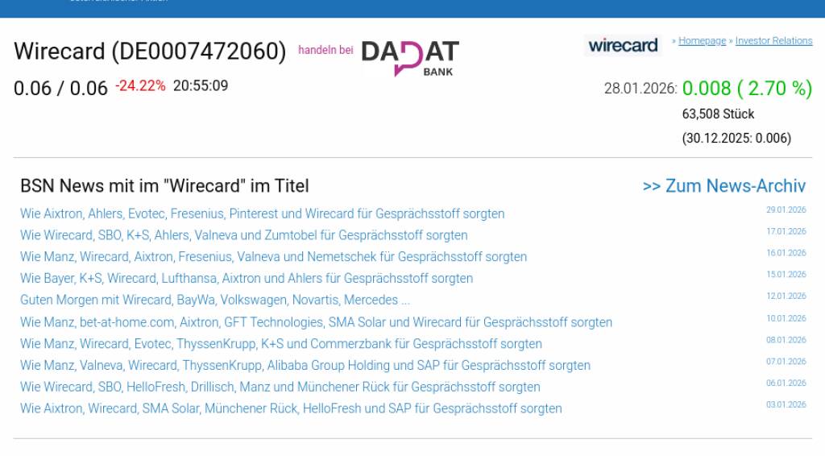Click the Wirecard (DE0007472060) page title
825x456 pixels.
click(x=150, y=52)
